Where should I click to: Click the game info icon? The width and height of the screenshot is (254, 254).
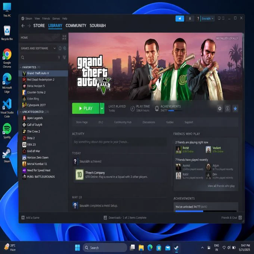227,108
